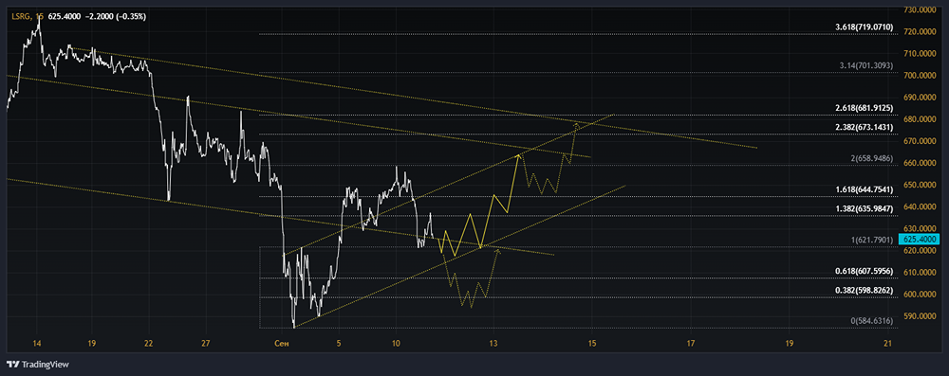Click the 640.0000 price axis label
Image resolution: width=949 pixels, height=376 pixels.
[920, 206]
